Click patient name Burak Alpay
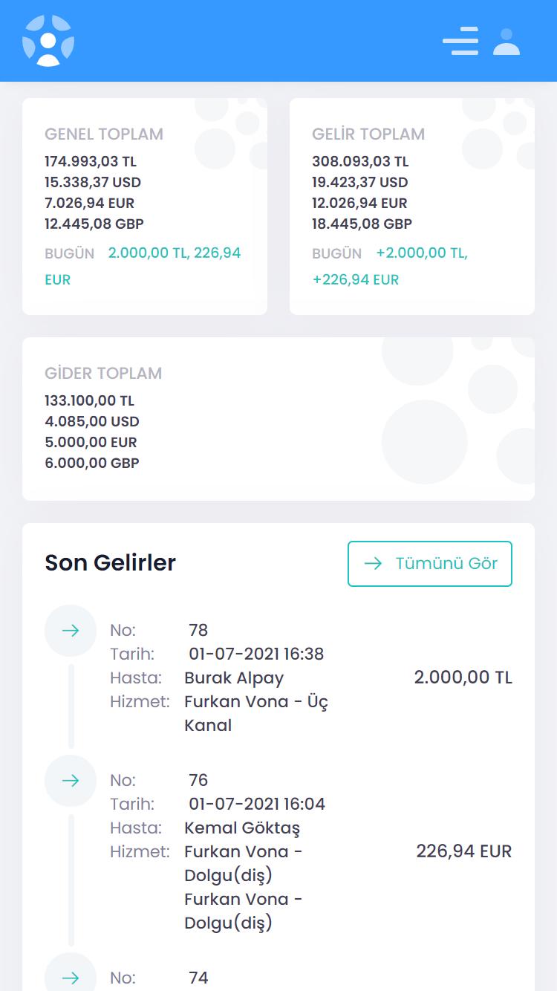This screenshot has height=991, width=557. (234, 678)
